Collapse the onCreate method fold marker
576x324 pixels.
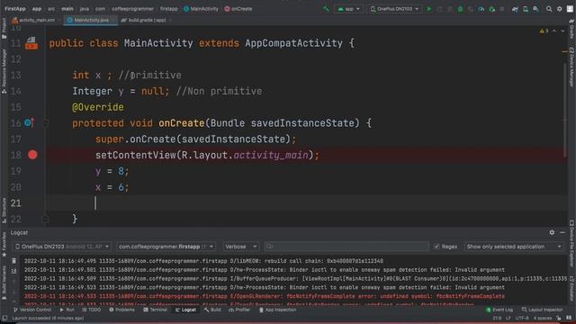click(x=45, y=123)
